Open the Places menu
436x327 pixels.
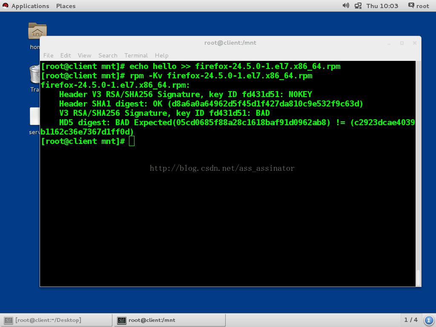pyautogui.click(x=66, y=6)
